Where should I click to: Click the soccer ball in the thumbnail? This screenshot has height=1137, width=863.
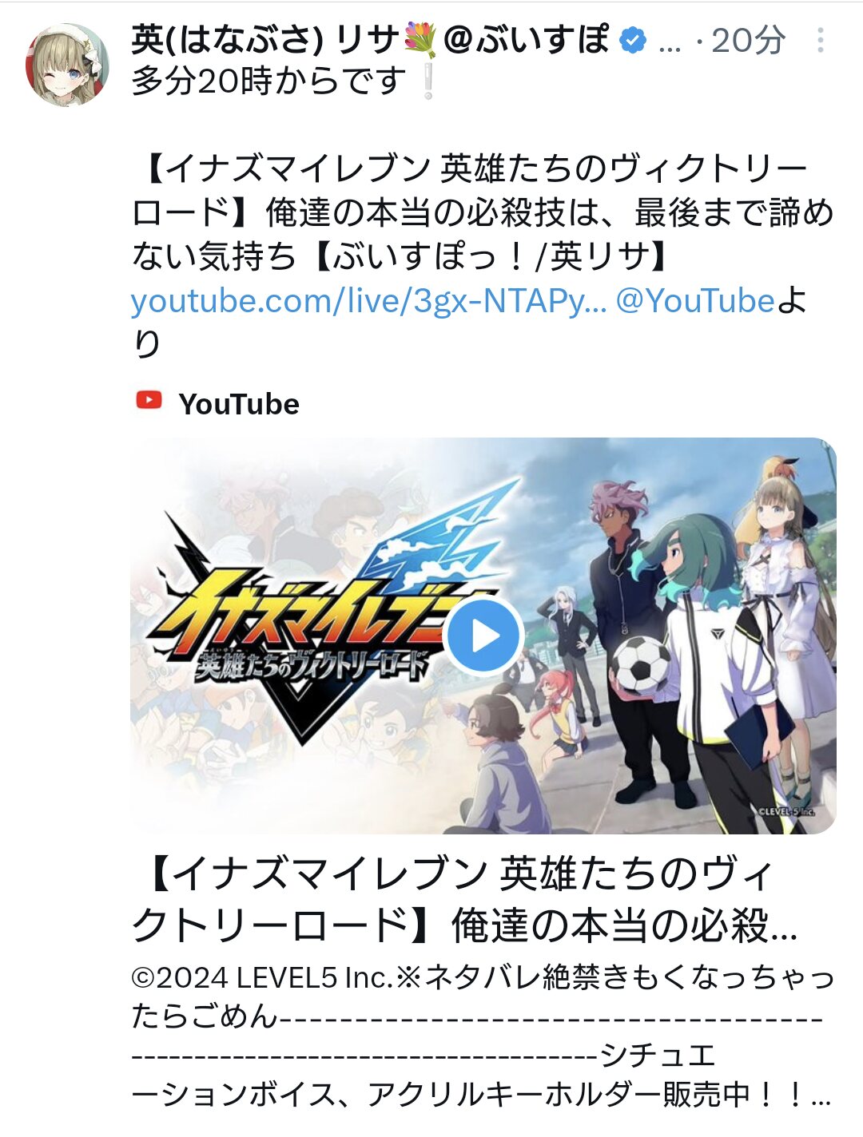pos(642,664)
